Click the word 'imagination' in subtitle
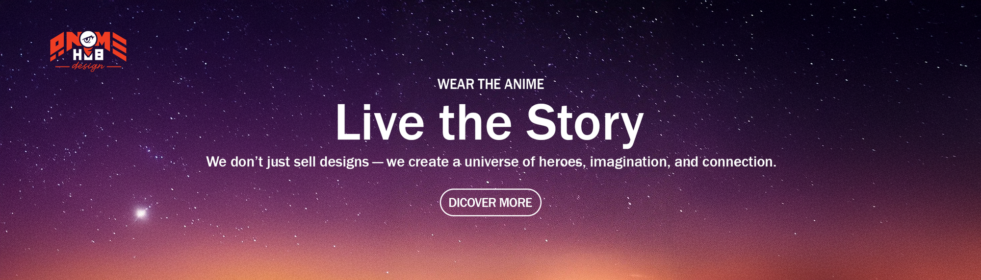981x280 pixels. coord(629,162)
